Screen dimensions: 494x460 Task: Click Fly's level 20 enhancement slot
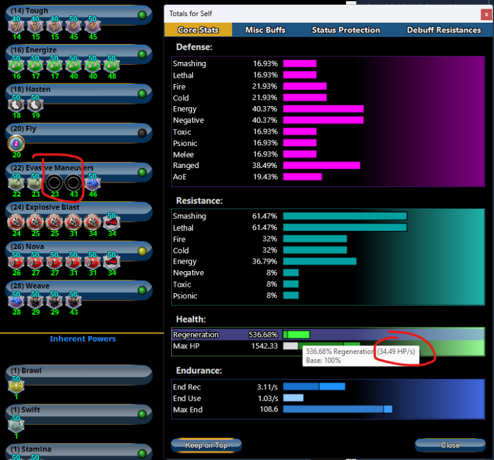tap(17, 143)
